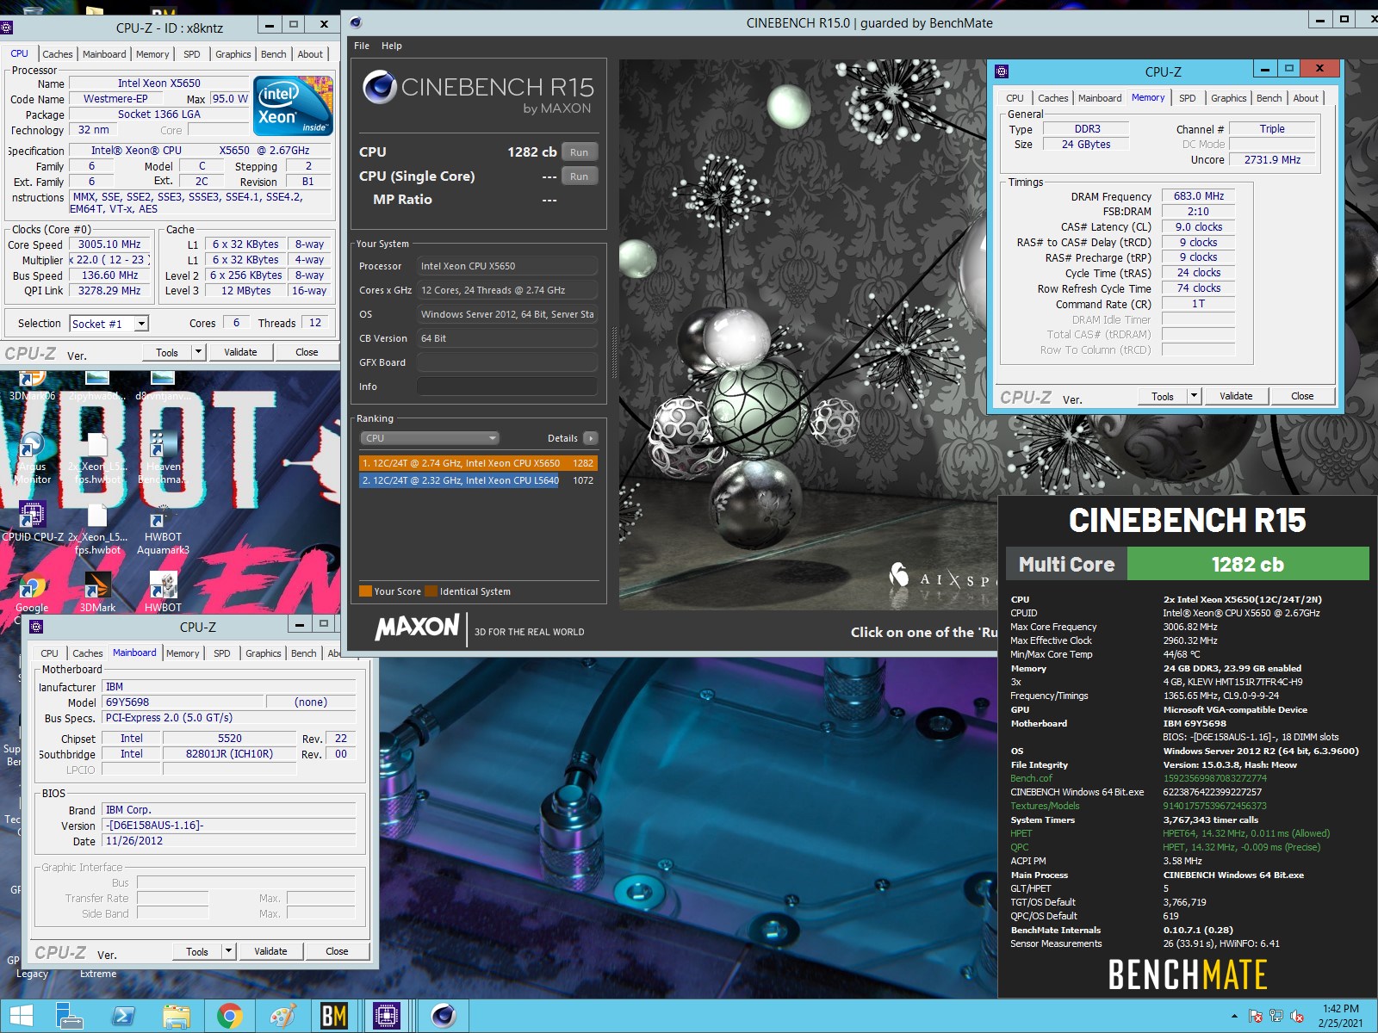Click the Chipset value 5520 in Mainboard
This screenshot has height=1033, width=1378.
229,739
